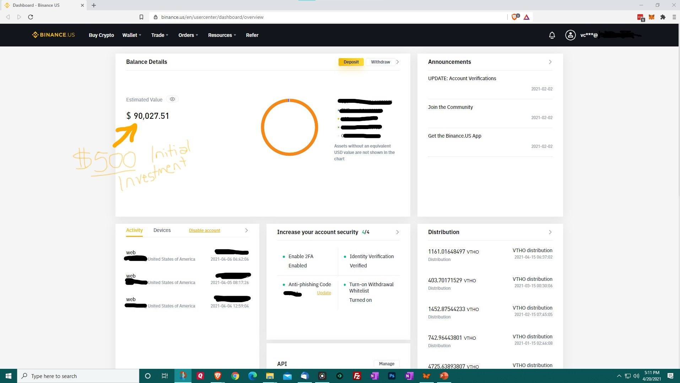The height and width of the screenshot is (383, 680).
Task: Show hidden system tray icons
Action: tap(619, 376)
